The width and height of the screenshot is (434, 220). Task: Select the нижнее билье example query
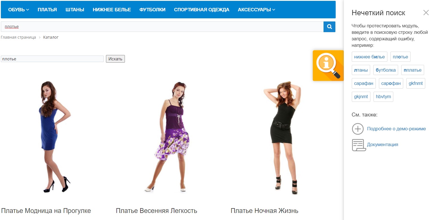coord(370,57)
